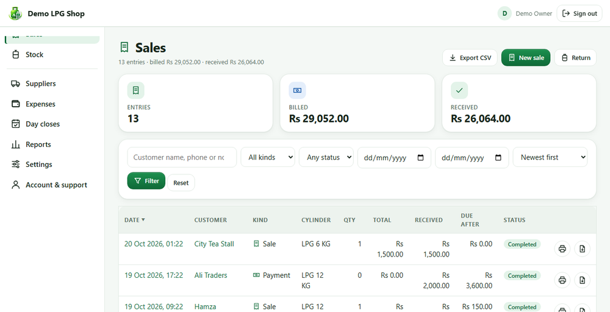610x312 pixels.
Task: Click the Status column header
Action: (514, 220)
